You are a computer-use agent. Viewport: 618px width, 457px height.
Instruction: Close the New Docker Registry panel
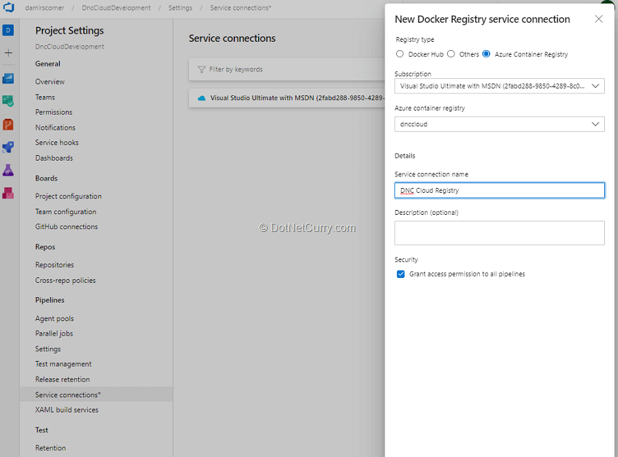click(x=599, y=19)
